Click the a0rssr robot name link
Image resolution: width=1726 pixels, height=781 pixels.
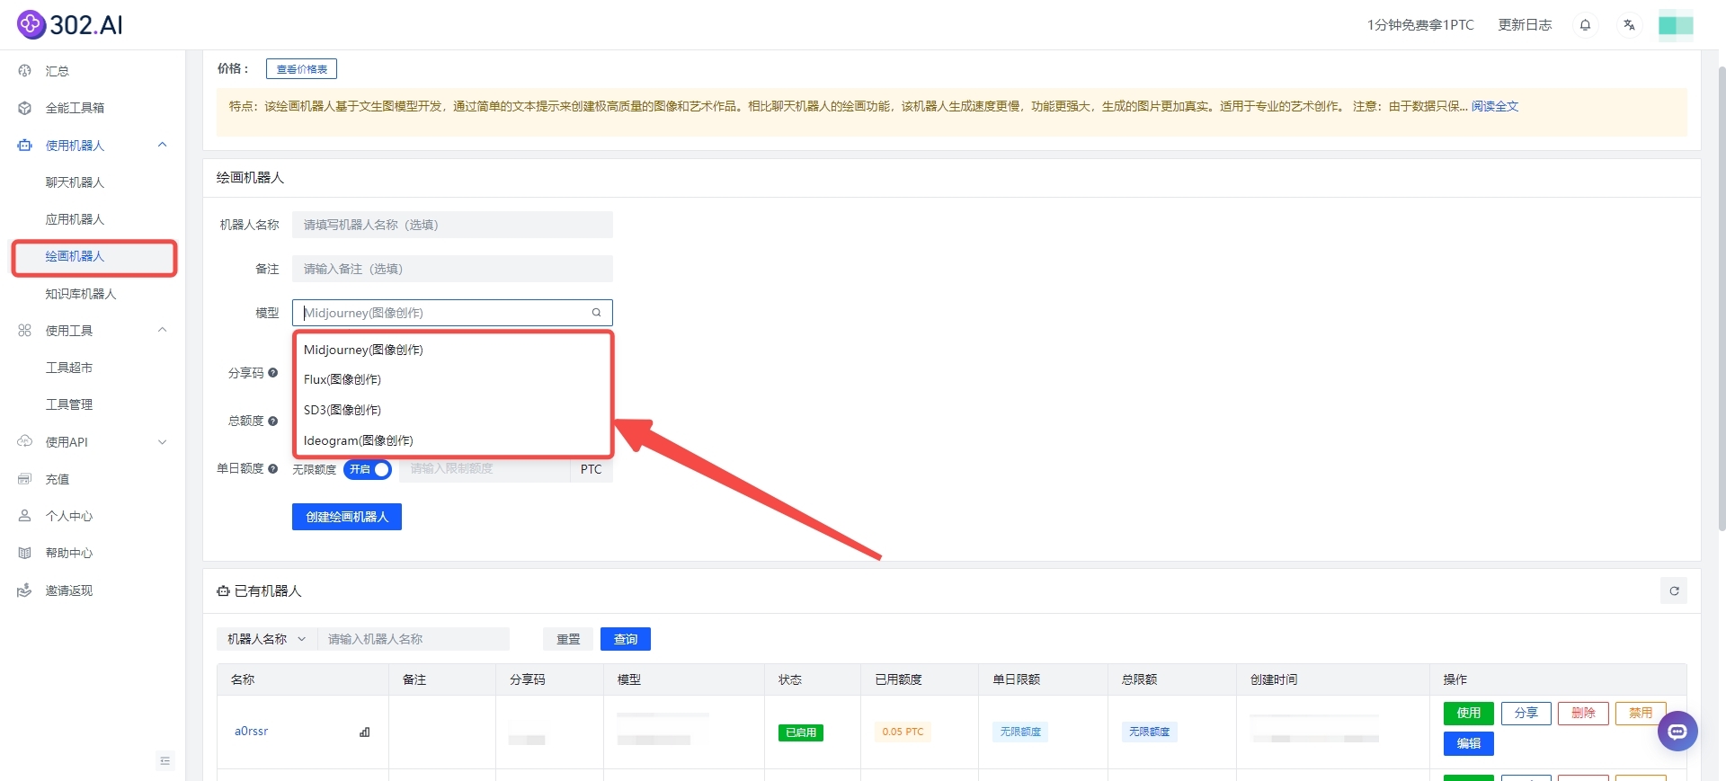252,732
